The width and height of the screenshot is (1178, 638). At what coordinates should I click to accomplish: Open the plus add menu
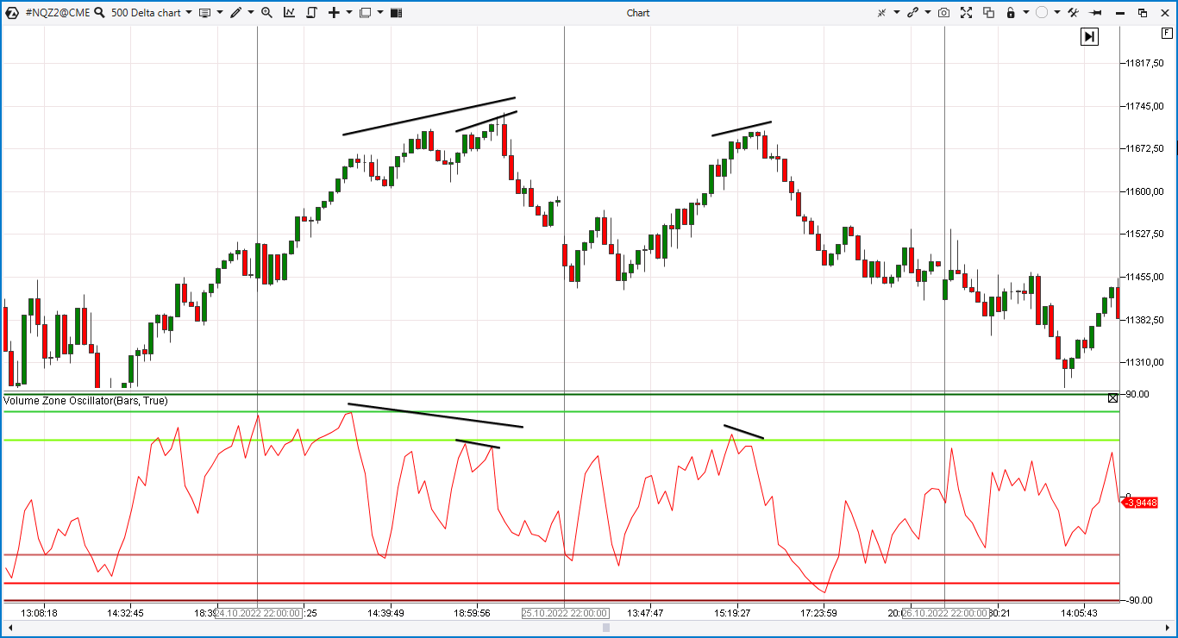click(334, 13)
